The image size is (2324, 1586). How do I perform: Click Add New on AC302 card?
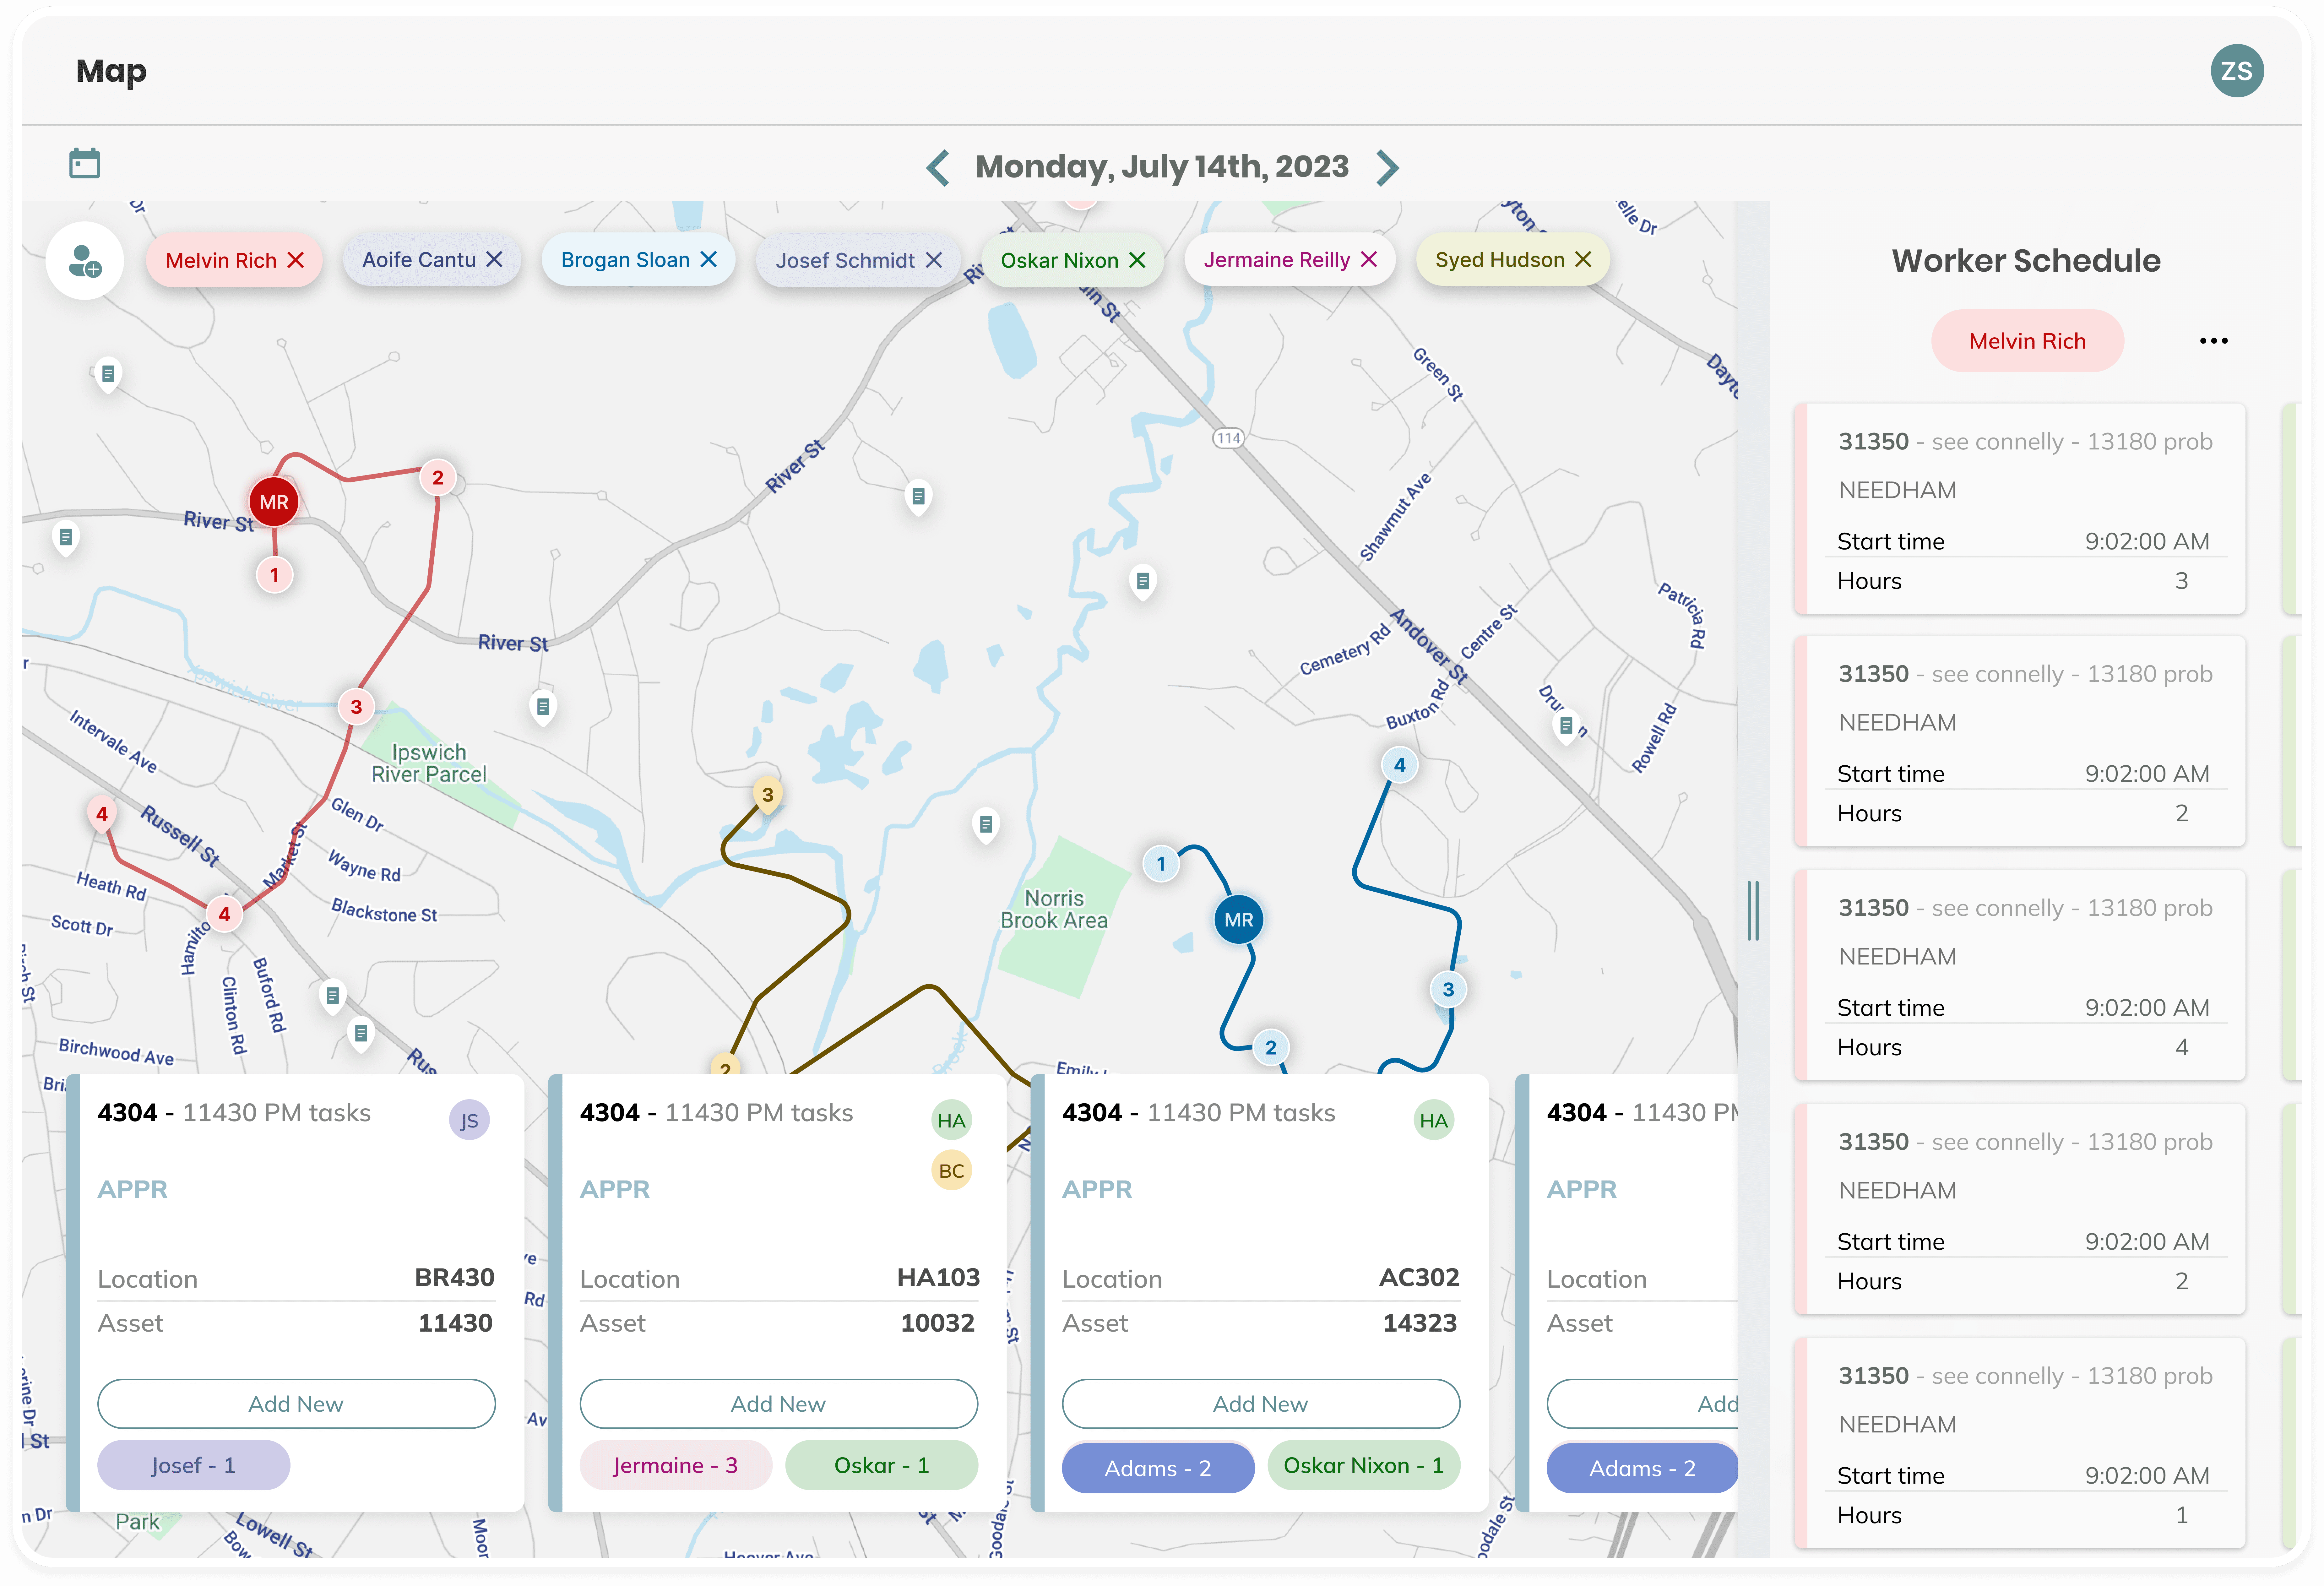pyautogui.click(x=1260, y=1404)
